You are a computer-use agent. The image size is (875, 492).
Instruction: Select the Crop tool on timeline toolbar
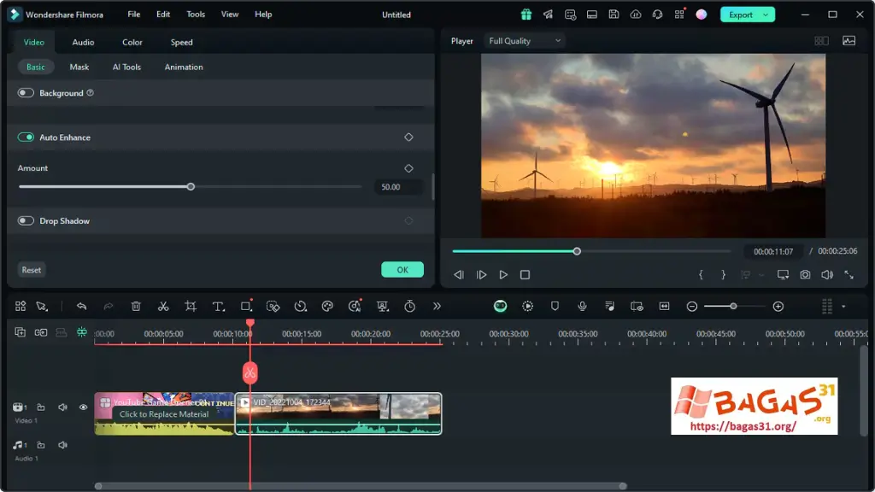(x=191, y=306)
